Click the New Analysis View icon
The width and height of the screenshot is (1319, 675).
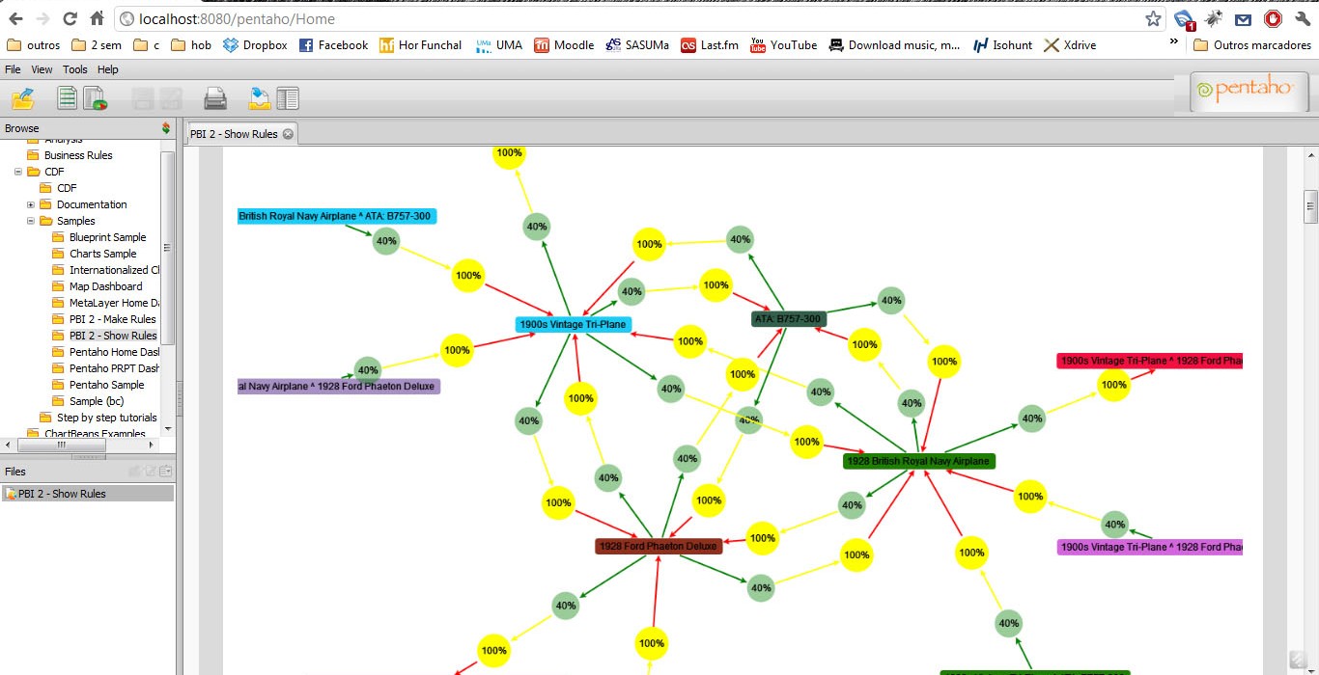point(95,97)
